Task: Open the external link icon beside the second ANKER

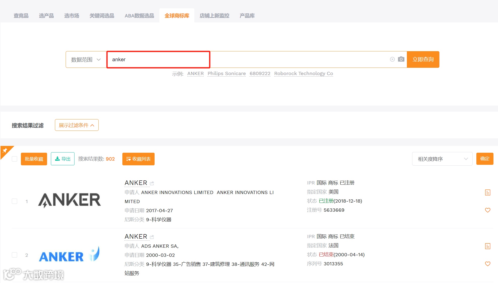Action: pyautogui.click(x=152, y=237)
